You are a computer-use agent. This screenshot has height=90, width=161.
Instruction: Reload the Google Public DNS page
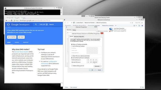pos(12,20)
